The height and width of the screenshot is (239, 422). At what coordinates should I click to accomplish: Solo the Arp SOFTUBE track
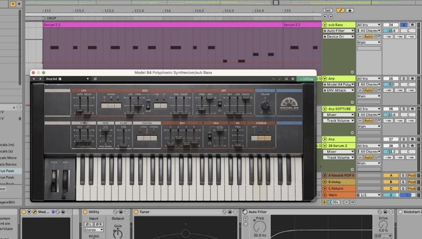403,109
